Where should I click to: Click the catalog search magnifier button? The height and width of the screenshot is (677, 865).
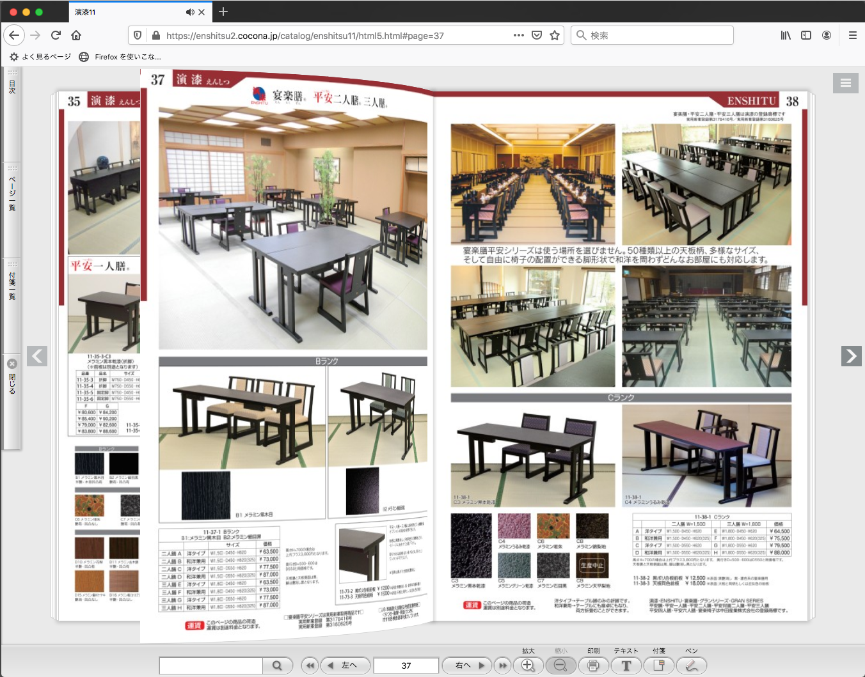tap(277, 665)
